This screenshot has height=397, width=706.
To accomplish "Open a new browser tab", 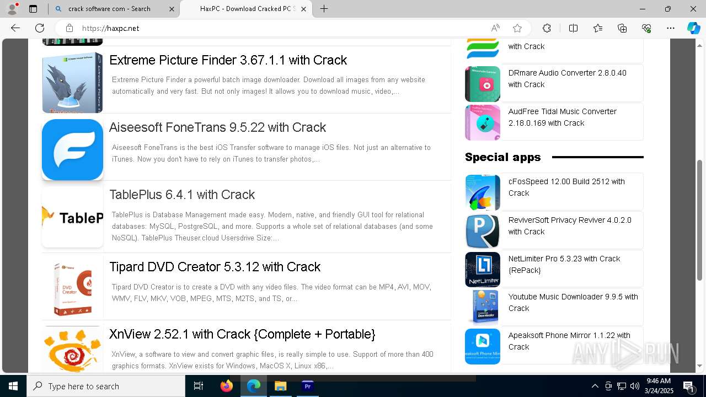I will (x=324, y=9).
